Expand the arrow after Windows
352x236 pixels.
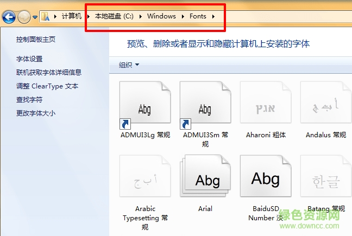183,16
